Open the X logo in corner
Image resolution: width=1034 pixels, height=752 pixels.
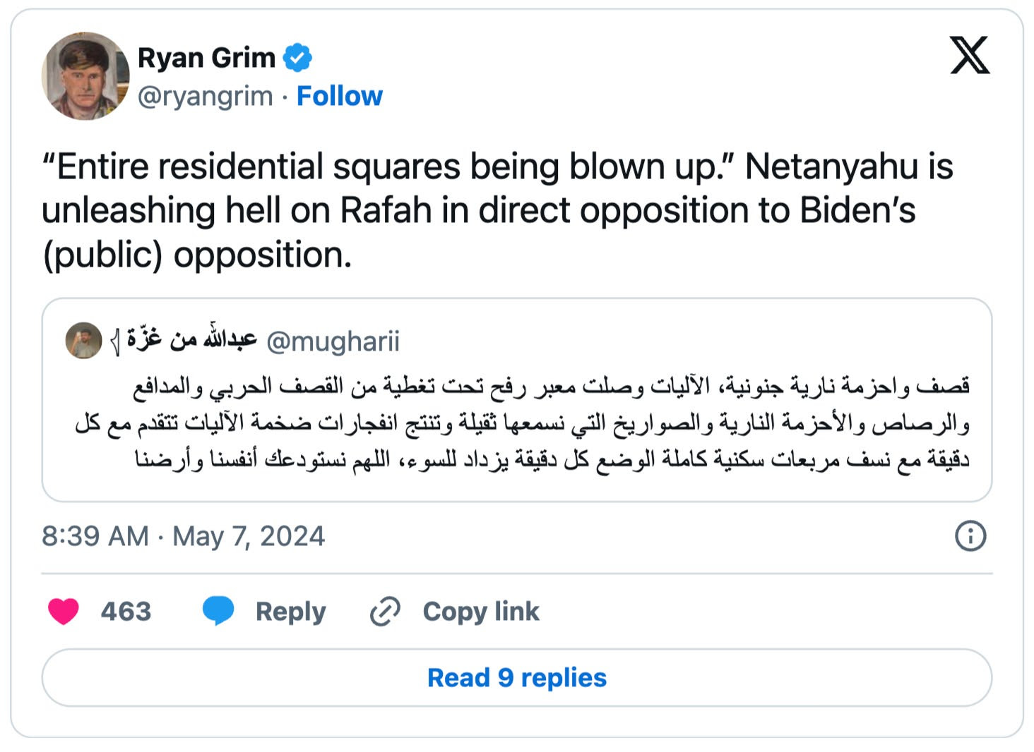(970, 56)
